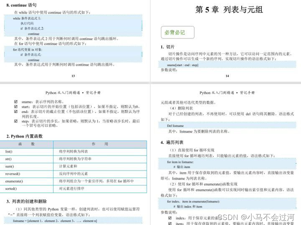
Task: Click the subheading (1) 直接使用 for 循环实现
Action: tap(192, 150)
